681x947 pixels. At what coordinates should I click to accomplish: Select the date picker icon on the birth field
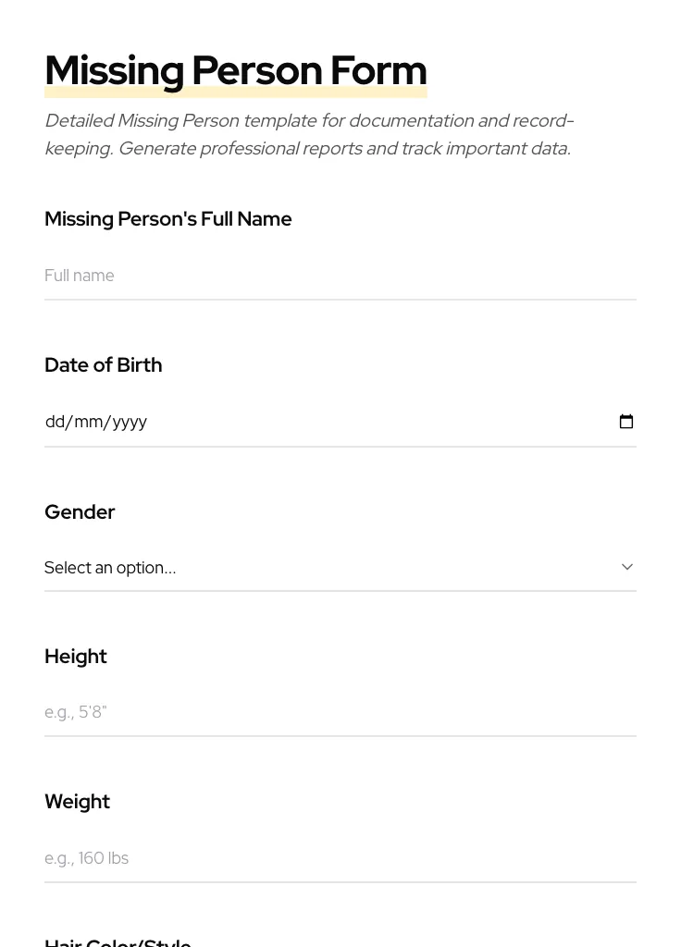coord(626,421)
